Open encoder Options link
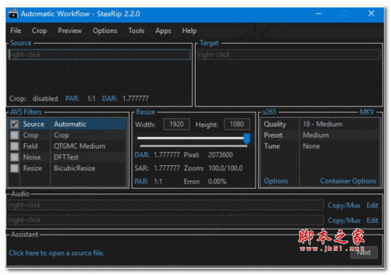This screenshot has width=391, height=275. [276, 181]
